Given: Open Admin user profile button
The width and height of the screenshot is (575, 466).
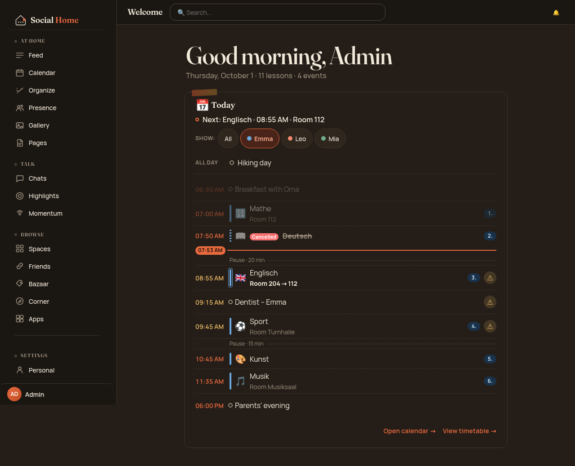Looking at the screenshot, I should 57,394.
